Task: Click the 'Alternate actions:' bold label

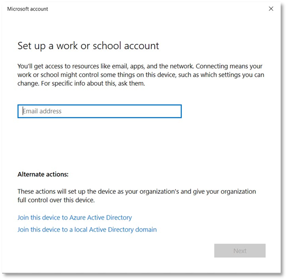Action: 43,174
